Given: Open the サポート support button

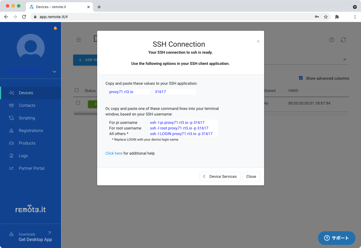Looking at the screenshot, I should (337, 238).
